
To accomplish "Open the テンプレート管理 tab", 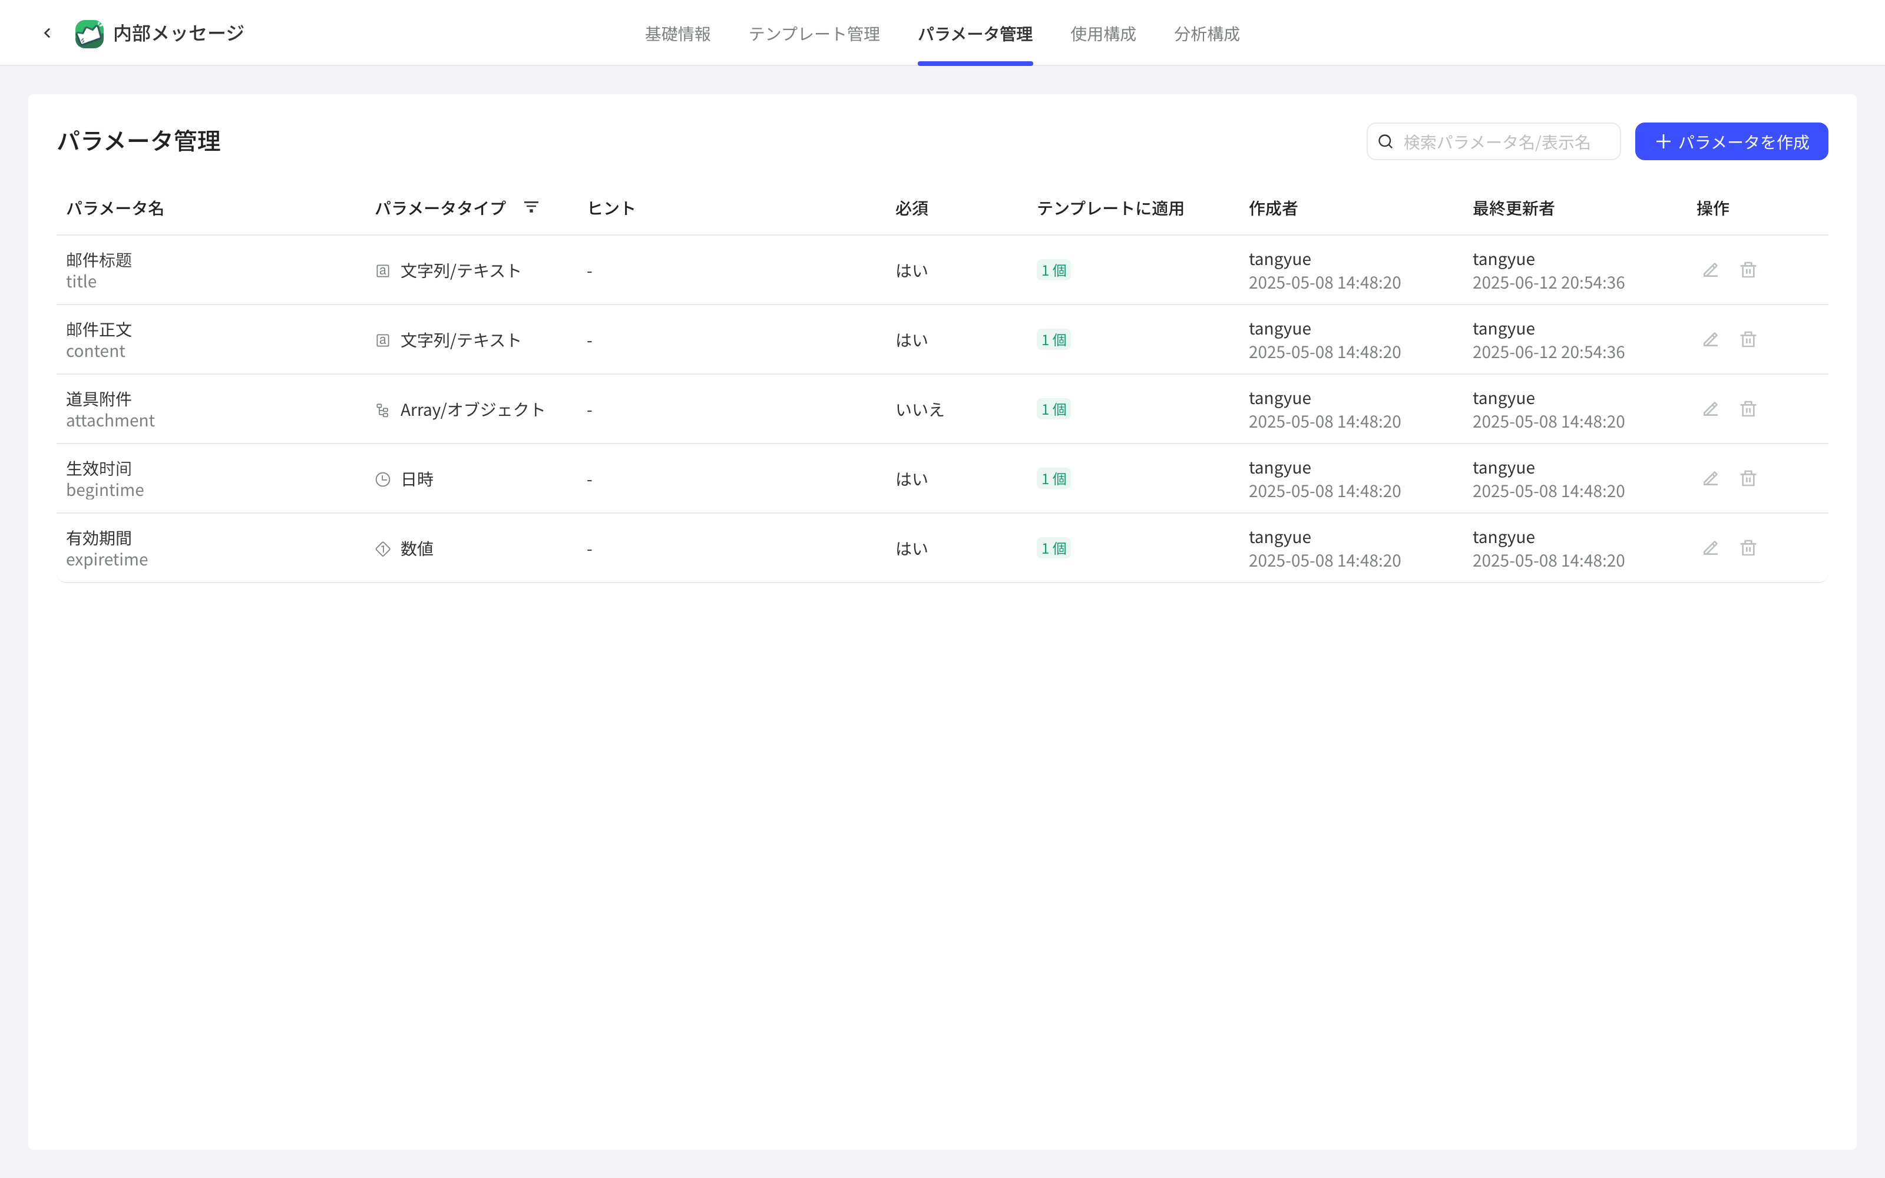I will 814,34.
